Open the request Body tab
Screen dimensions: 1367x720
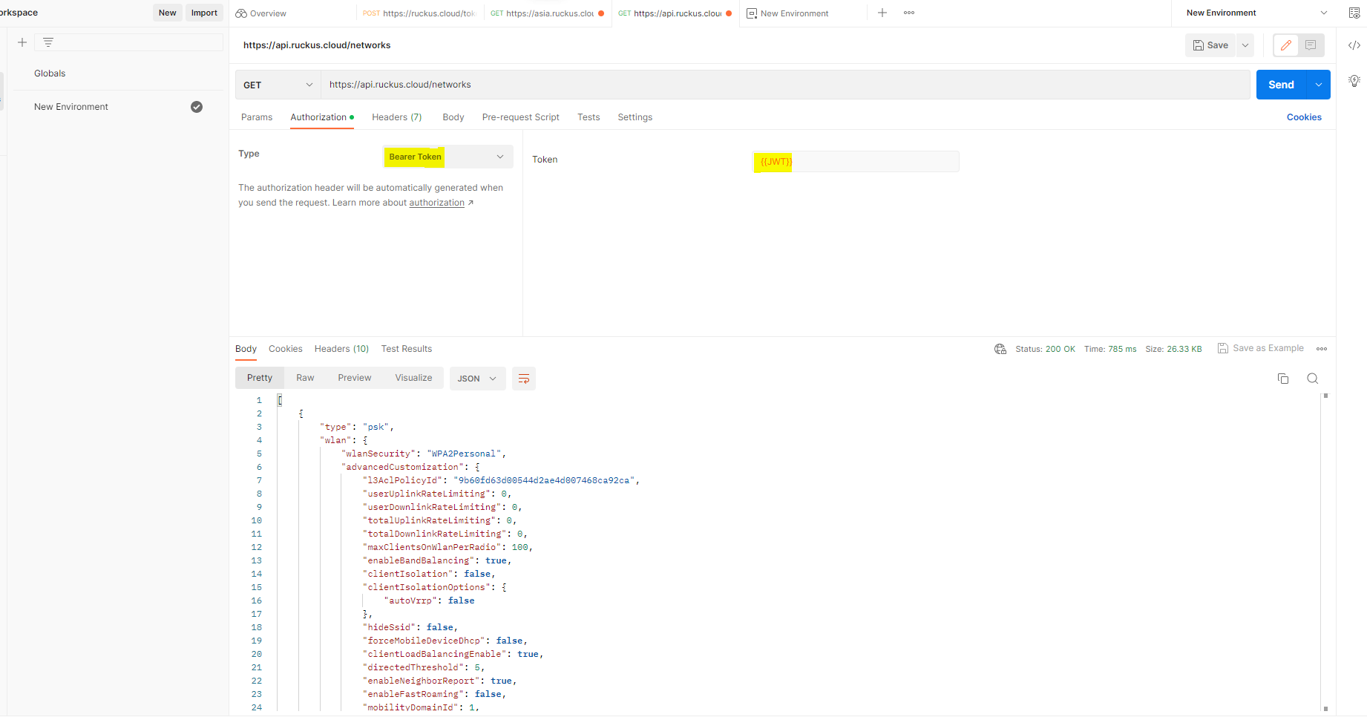click(x=453, y=117)
